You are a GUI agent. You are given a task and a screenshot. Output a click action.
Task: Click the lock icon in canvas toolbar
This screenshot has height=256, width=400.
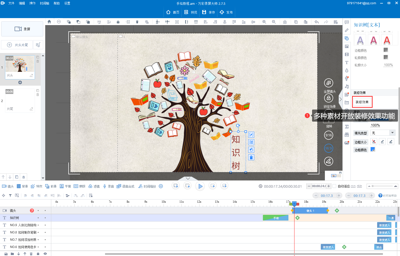pyautogui.click(x=118, y=22)
